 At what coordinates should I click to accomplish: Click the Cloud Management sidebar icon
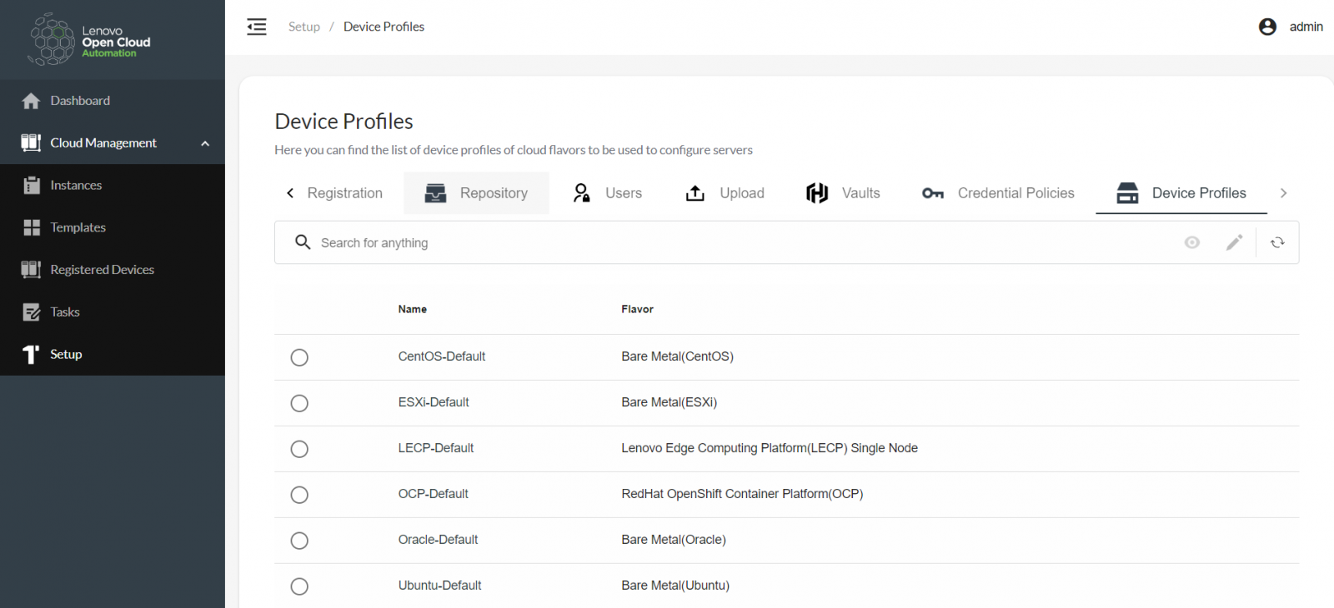(32, 142)
